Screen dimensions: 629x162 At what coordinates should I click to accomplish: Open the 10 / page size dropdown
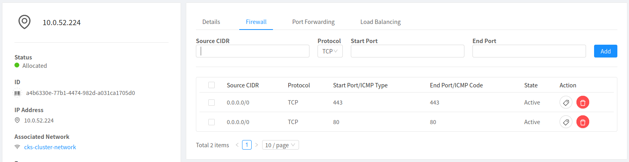pyautogui.click(x=280, y=145)
